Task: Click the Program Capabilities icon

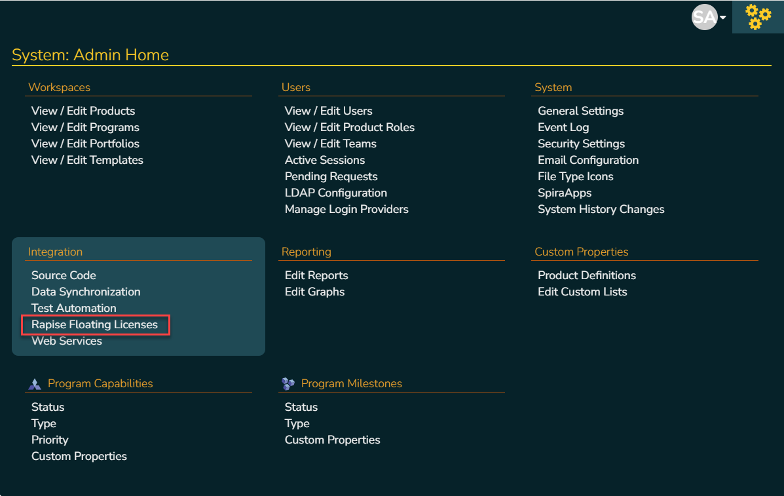Action: pos(35,384)
